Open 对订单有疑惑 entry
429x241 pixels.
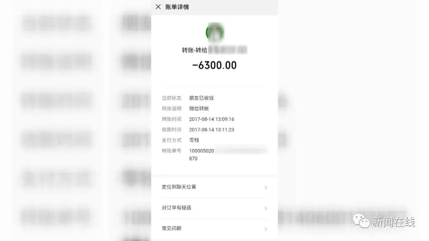point(214,208)
